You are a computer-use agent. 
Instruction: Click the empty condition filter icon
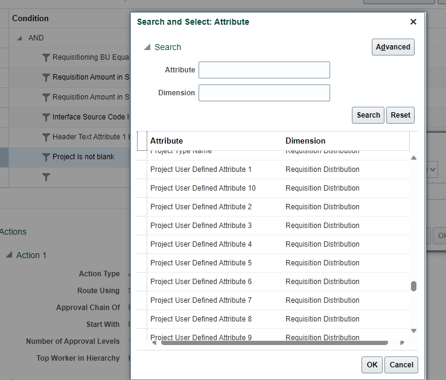coord(46,177)
